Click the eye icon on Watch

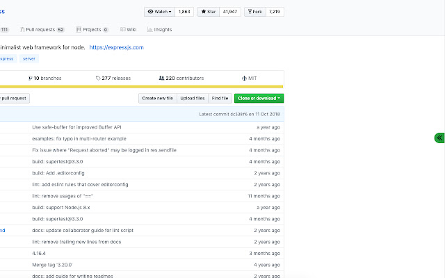click(150, 12)
